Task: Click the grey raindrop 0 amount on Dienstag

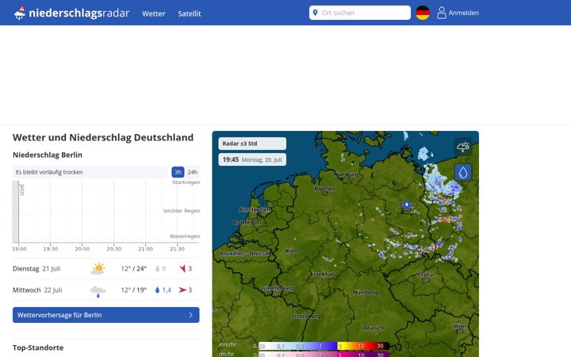Action: click(160, 269)
